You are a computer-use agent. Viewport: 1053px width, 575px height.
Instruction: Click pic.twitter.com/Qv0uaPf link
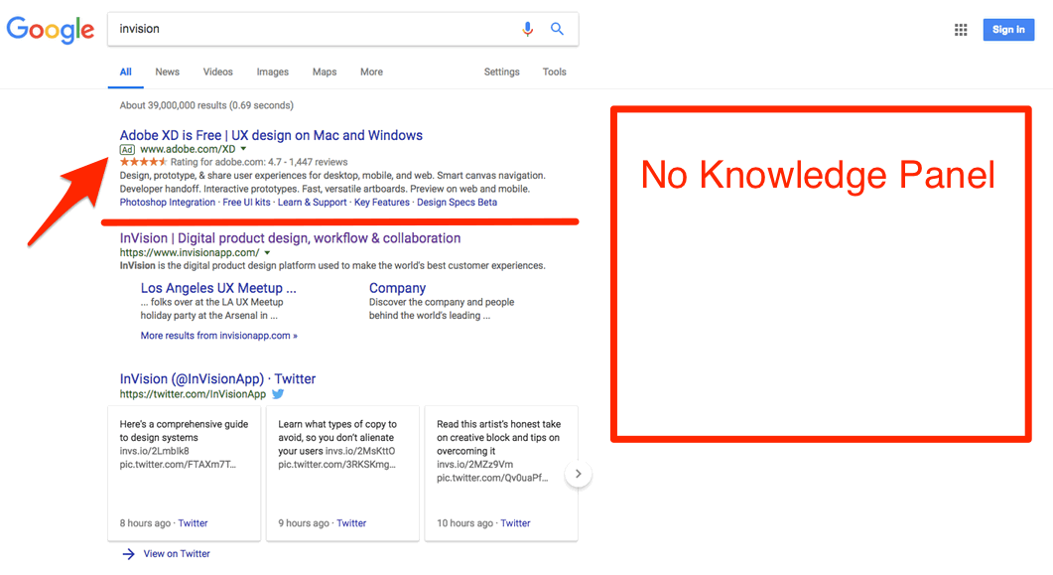click(x=492, y=478)
